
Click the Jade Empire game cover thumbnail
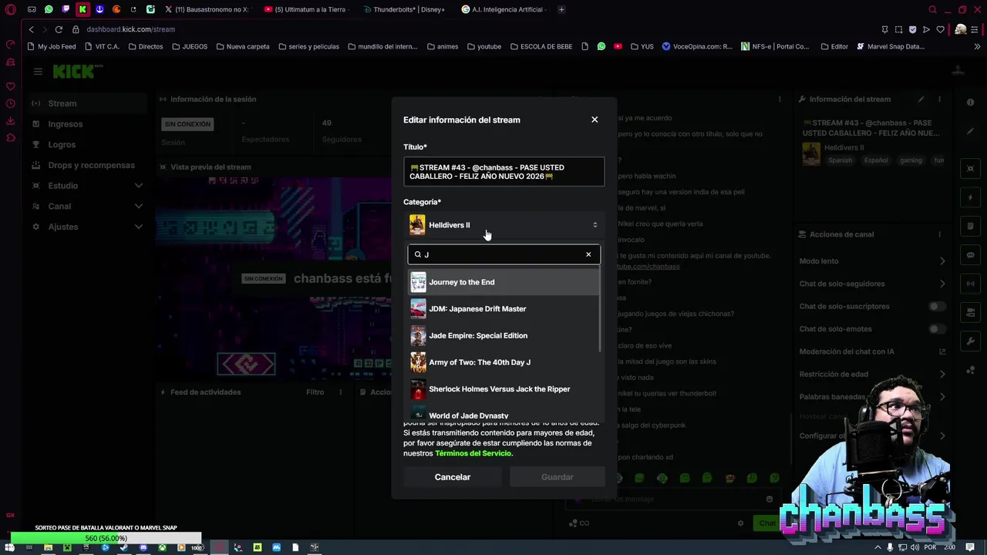tap(418, 335)
